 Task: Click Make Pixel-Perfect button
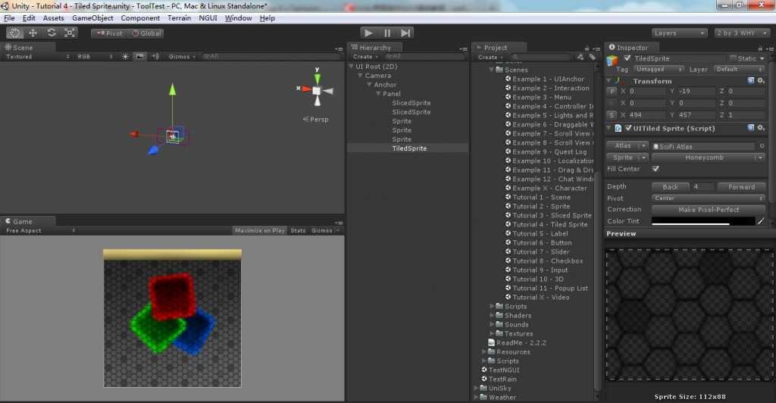pyautogui.click(x=709, y=210)
